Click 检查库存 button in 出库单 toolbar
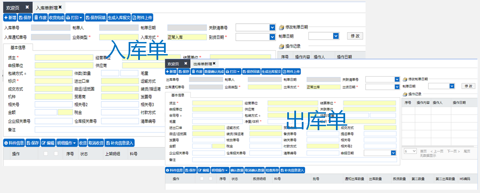Viewport: 480px width, 193px height. click(x=272, y=170)
